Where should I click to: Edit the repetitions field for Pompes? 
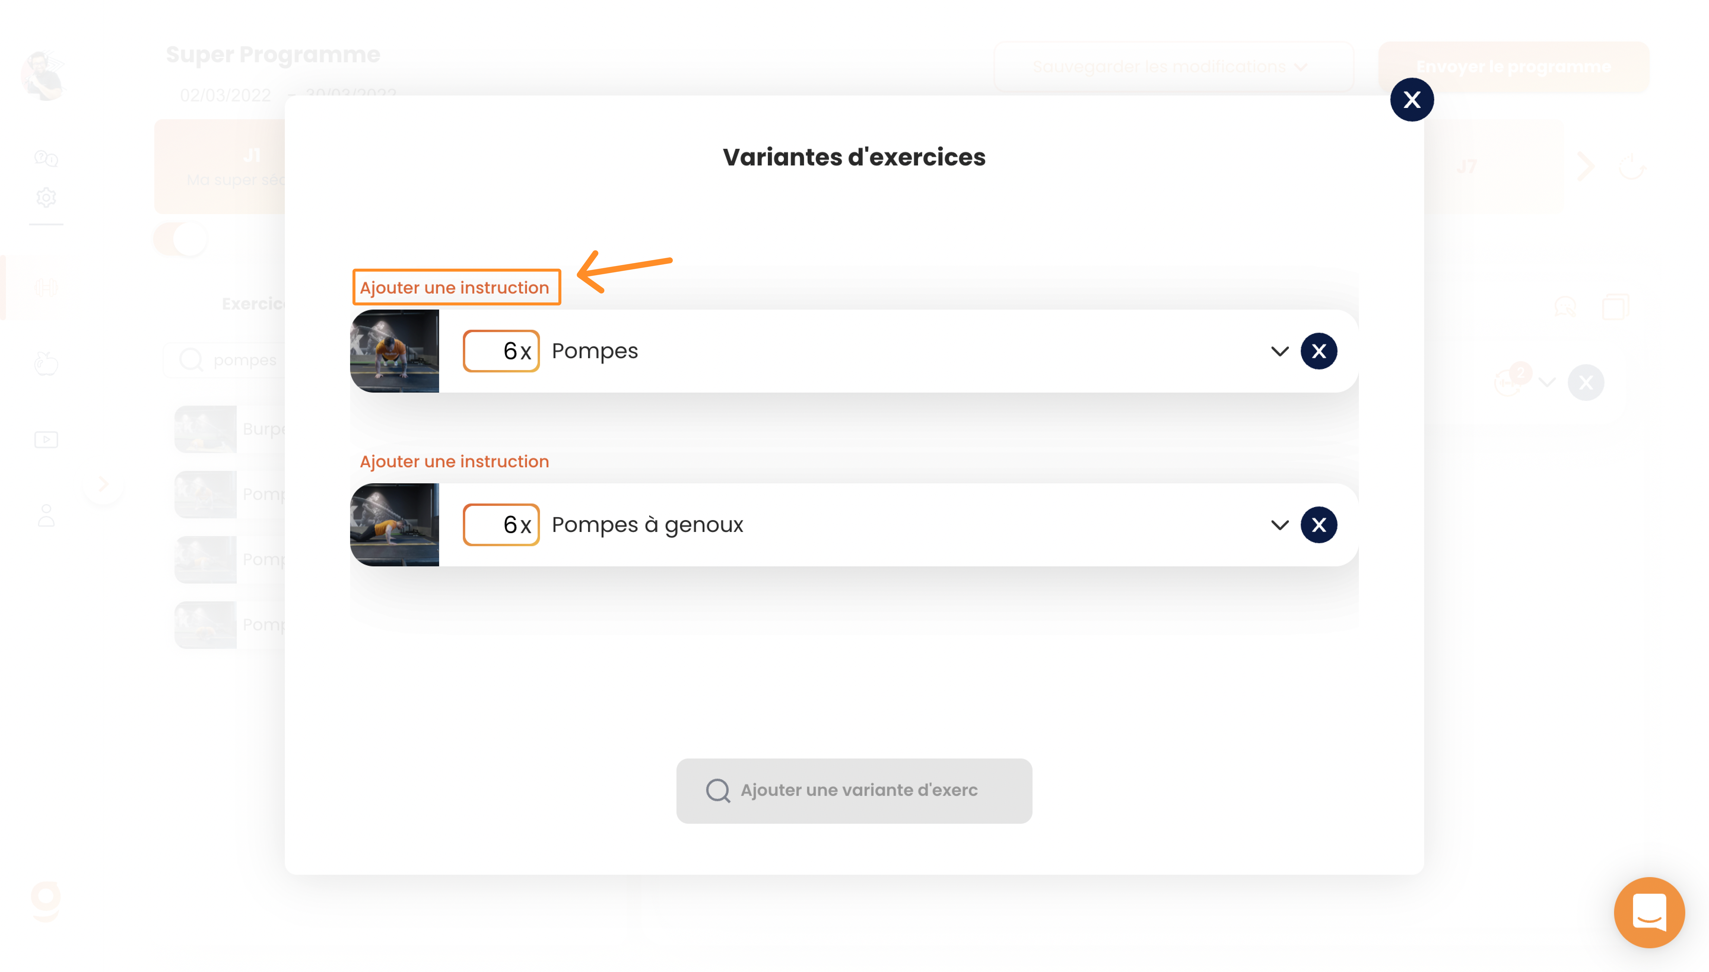pos(501,351)
